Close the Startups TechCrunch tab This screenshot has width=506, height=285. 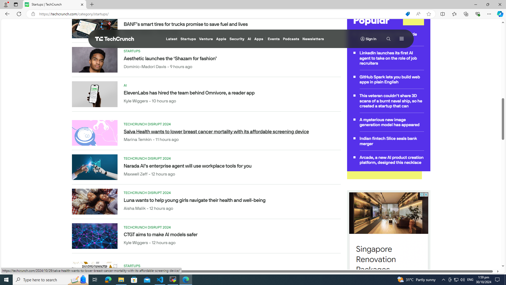82,4
